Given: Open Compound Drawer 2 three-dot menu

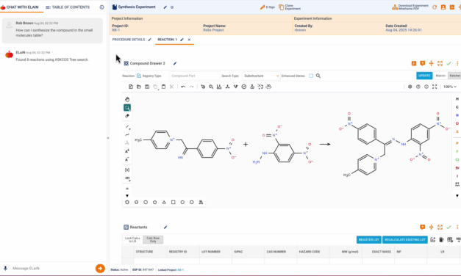Looking at the screenshot, I should click(x=457, y=63).
